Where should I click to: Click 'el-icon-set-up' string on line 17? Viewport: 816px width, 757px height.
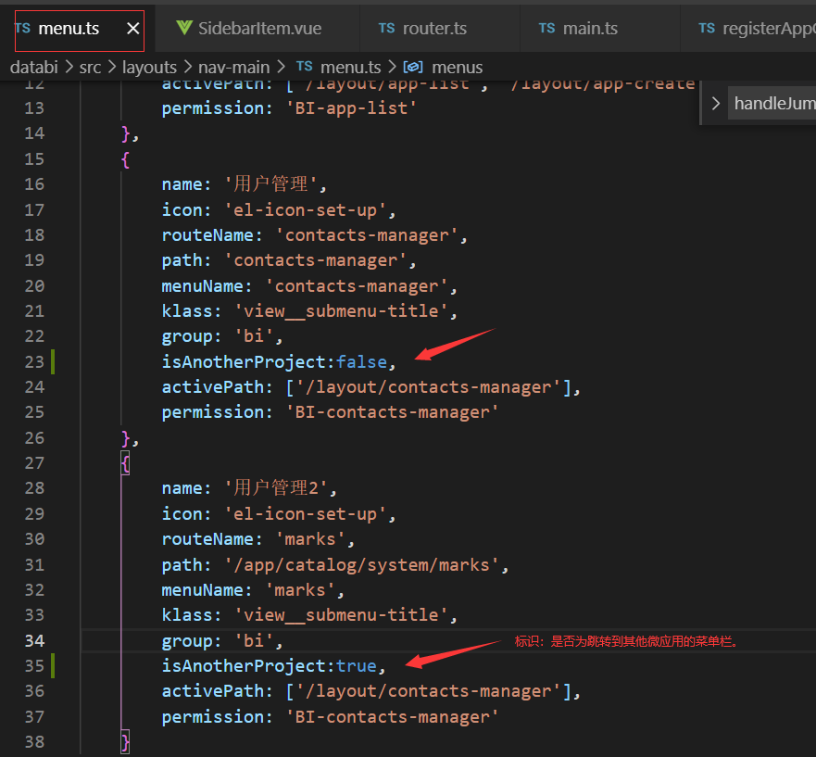(x=306, y=210)
